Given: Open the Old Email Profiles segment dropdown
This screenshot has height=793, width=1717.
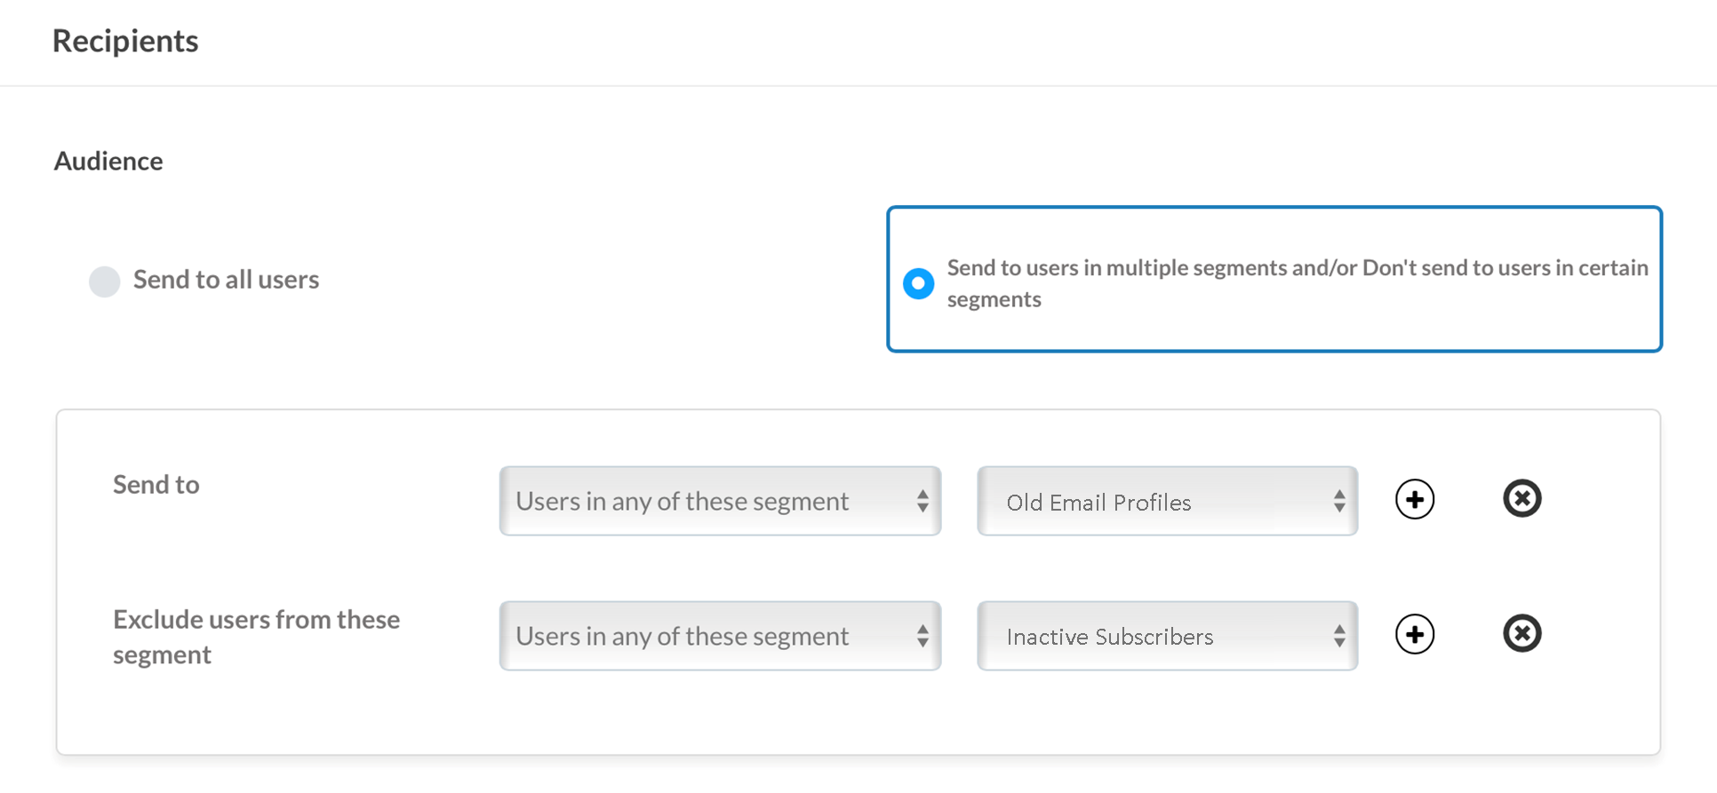Looking at the screenshot, I should click(x=1167, y=501).
